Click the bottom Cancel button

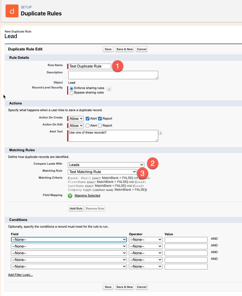pyautogui.click(x=141, y=287)
